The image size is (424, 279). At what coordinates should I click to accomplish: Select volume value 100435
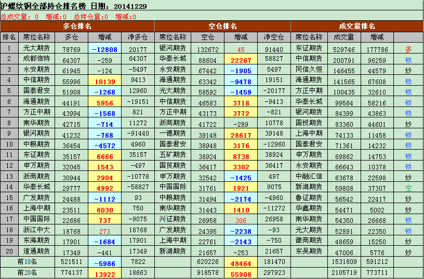[344, 92]
